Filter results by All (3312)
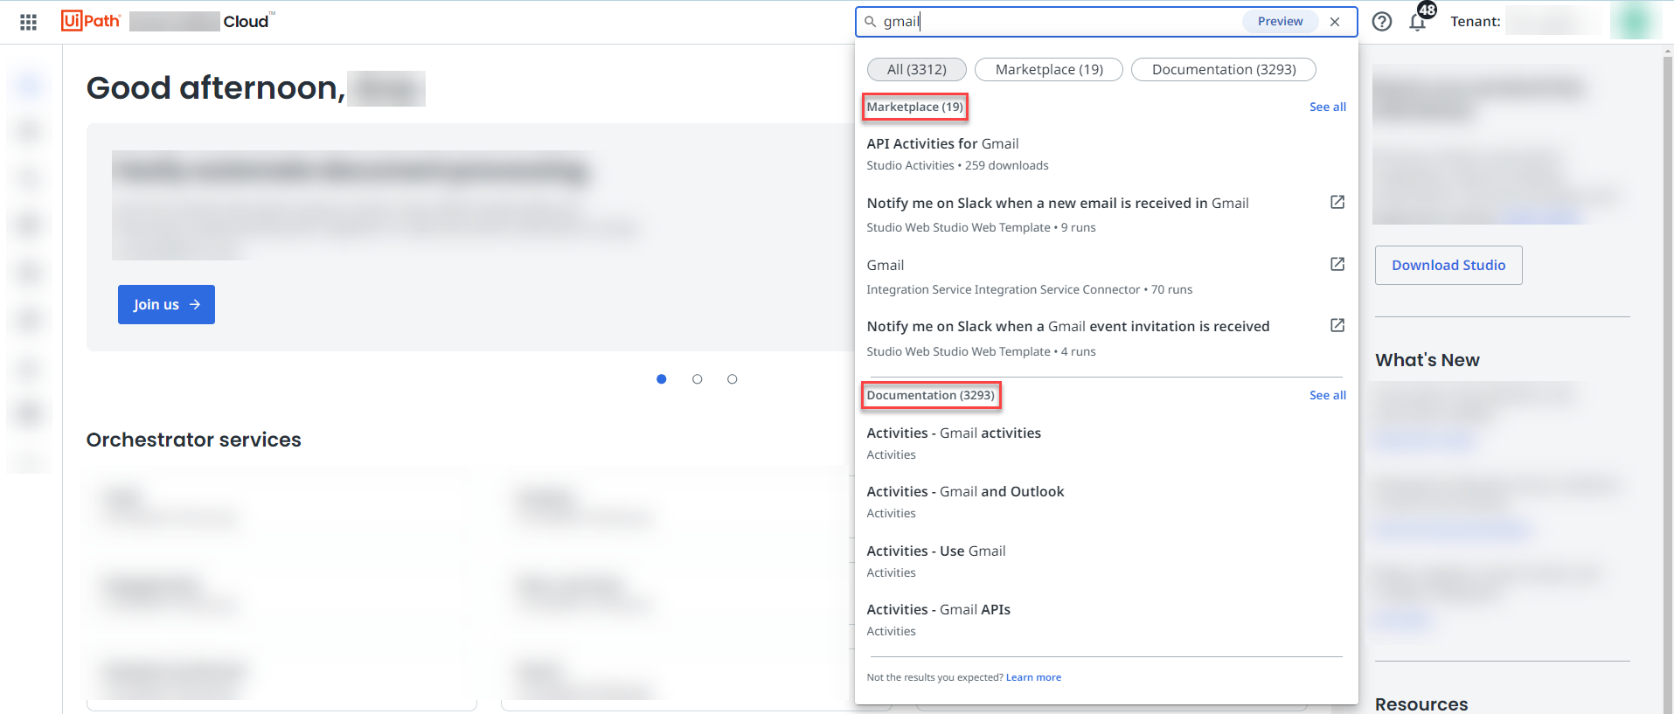The height and width of the screenshot is (714, 1674). point(916,69)
